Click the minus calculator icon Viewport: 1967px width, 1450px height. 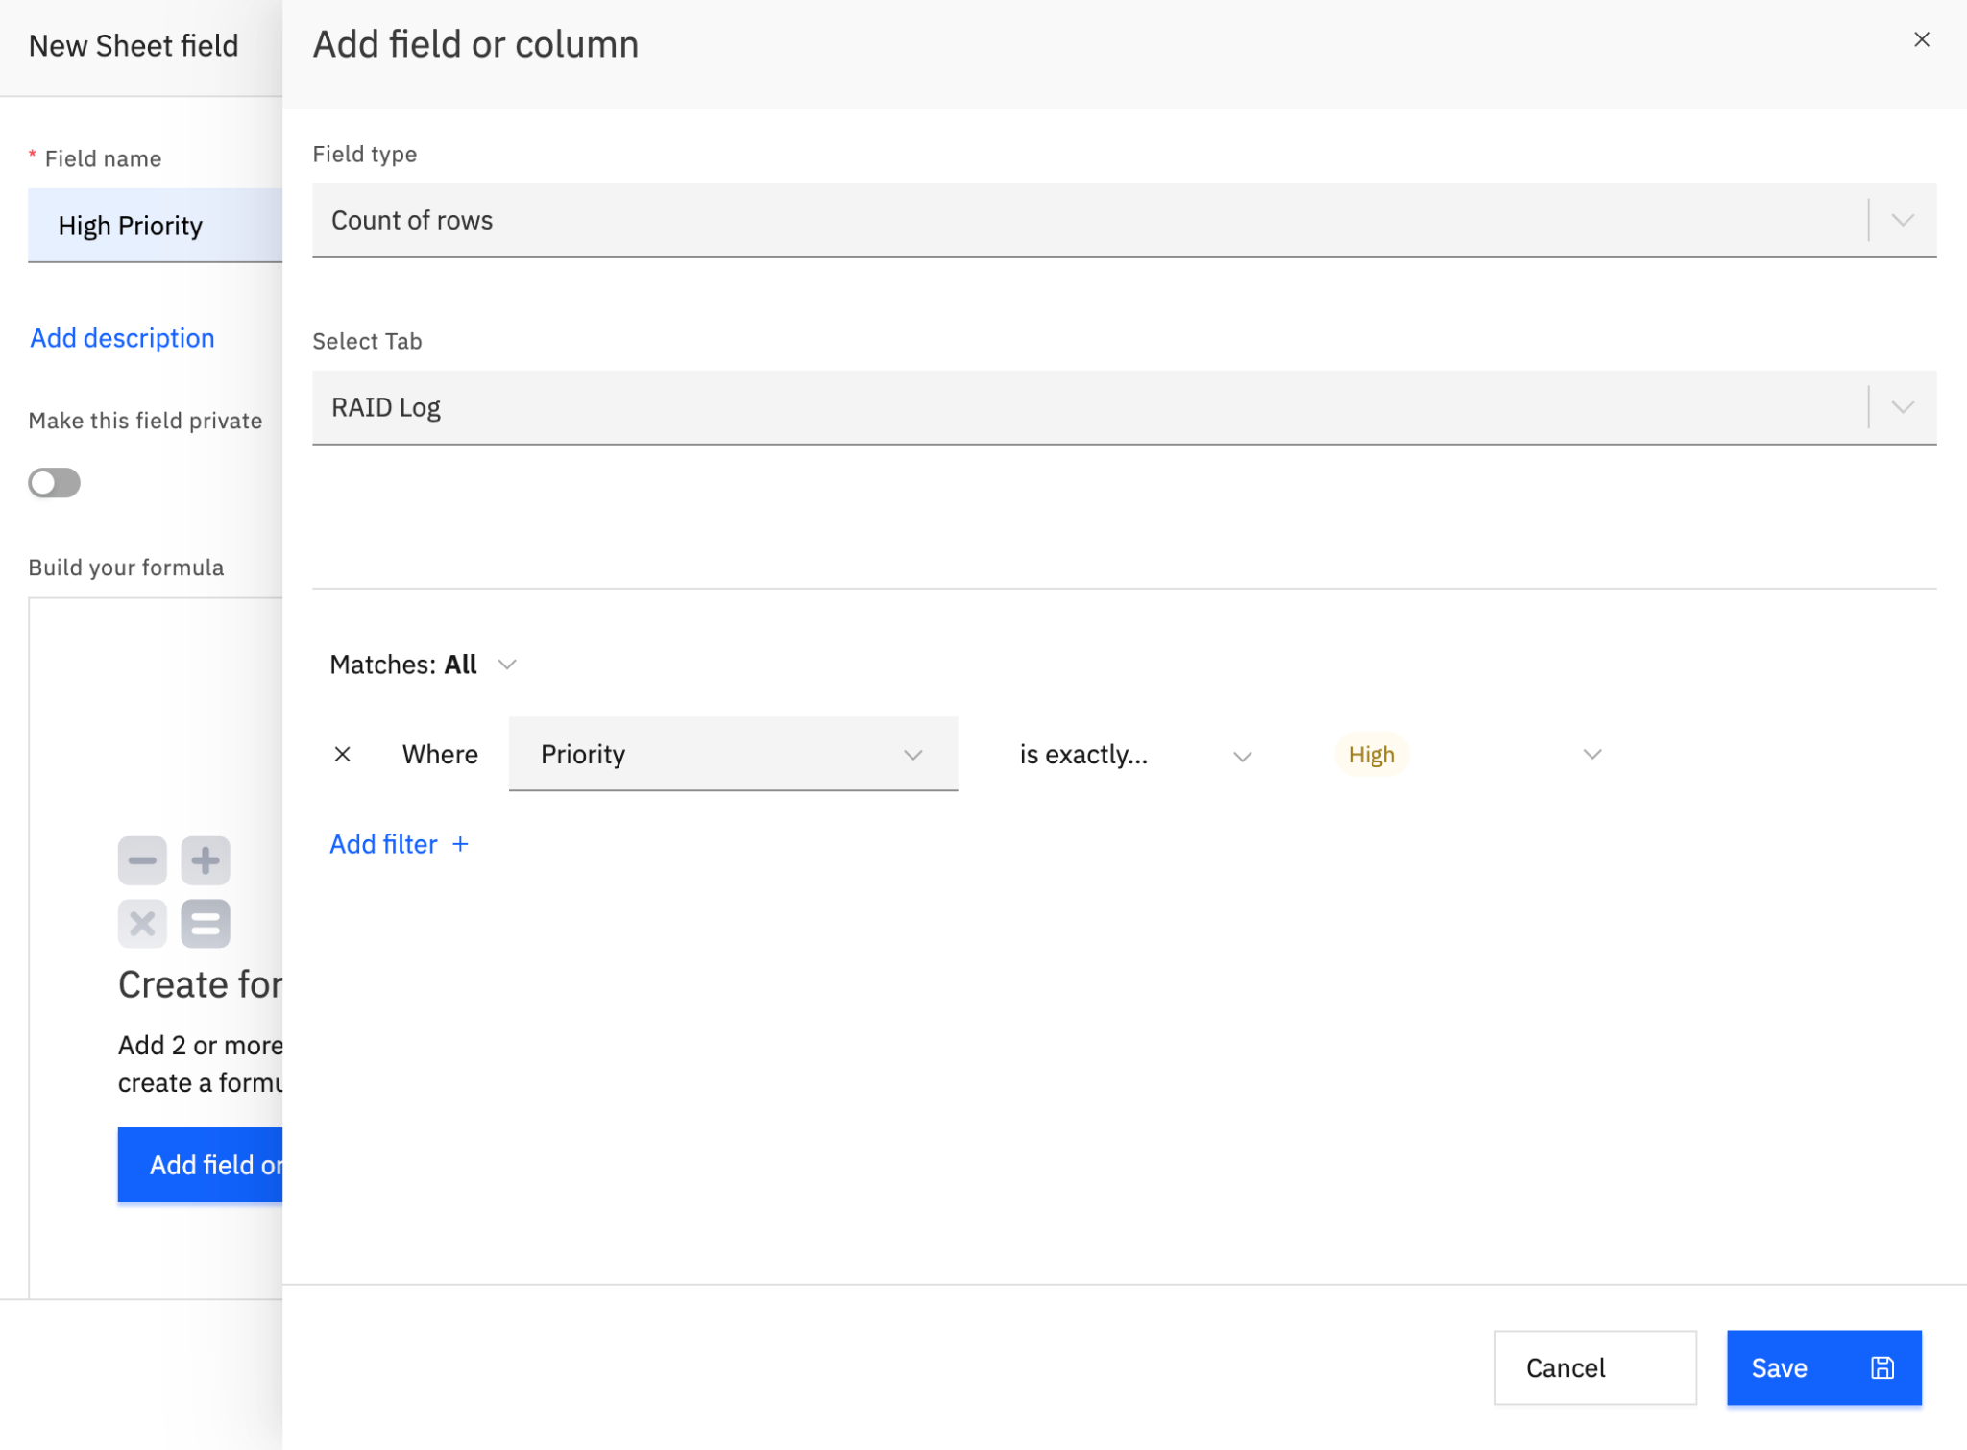coord(142,860)
